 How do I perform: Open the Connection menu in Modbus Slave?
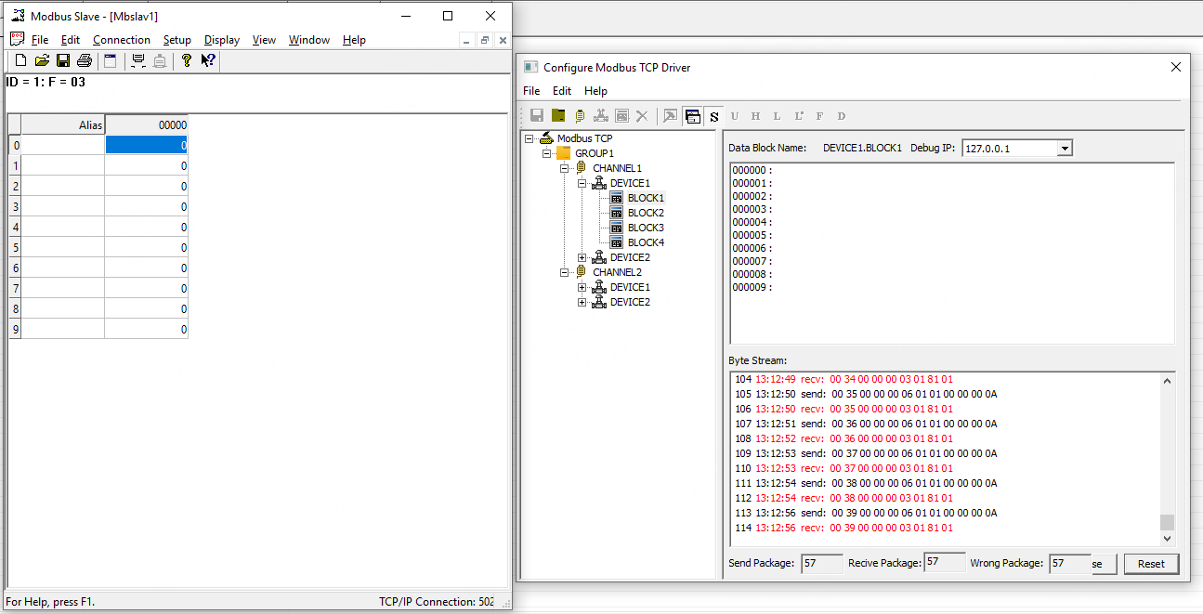pyautogui.click(x=121, y=40)
